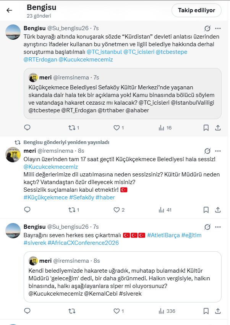This screenshot has width=230, height=325.
Task: Share the first Bengisu post
Action: click(218, 128)
